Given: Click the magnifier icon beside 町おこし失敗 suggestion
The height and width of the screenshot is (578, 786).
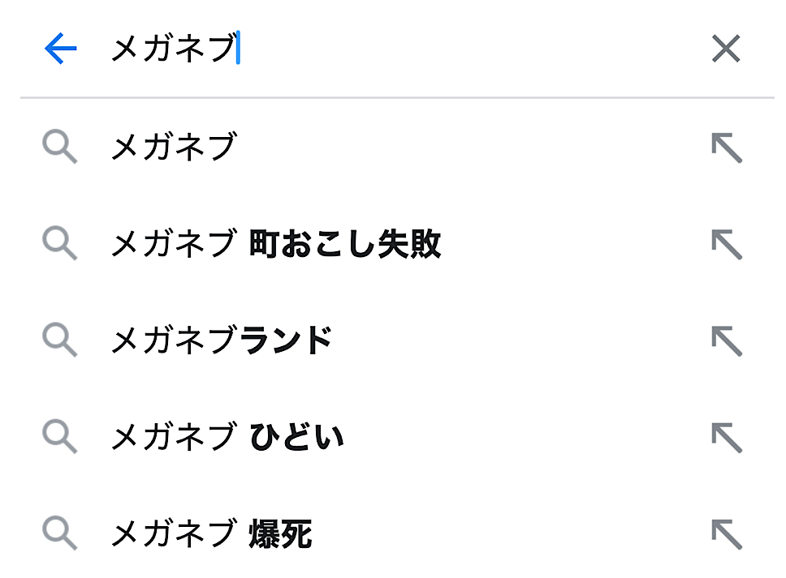Looking at the screenshot, I should pyautogui.click(x=59, y=243).
